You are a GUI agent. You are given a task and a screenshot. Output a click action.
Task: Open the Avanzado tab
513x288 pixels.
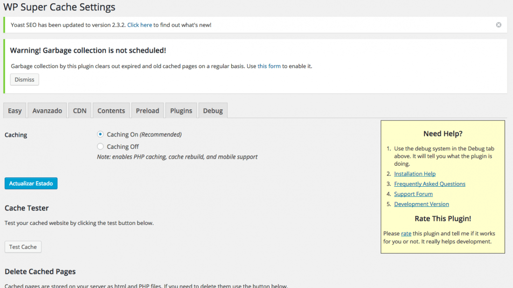click(47, 111)
